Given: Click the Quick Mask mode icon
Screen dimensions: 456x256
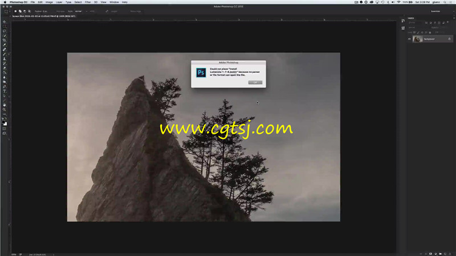Looking at the screenshot, I should tap(5, 129).
